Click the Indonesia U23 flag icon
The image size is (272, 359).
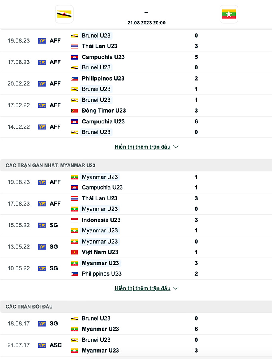(74, 220)
